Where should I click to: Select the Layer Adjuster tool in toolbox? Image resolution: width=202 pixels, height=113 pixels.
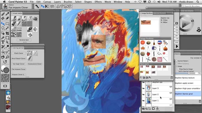[x=3, y=24]
